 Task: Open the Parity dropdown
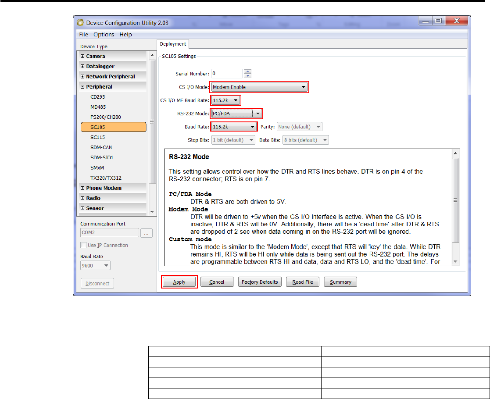click(x=299, y=127)
